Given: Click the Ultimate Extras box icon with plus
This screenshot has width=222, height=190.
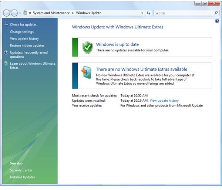Looking at the screenshot, I should click(87, 72).
